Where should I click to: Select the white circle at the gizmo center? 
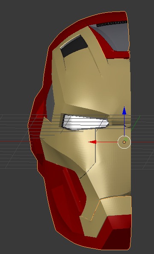124,142
